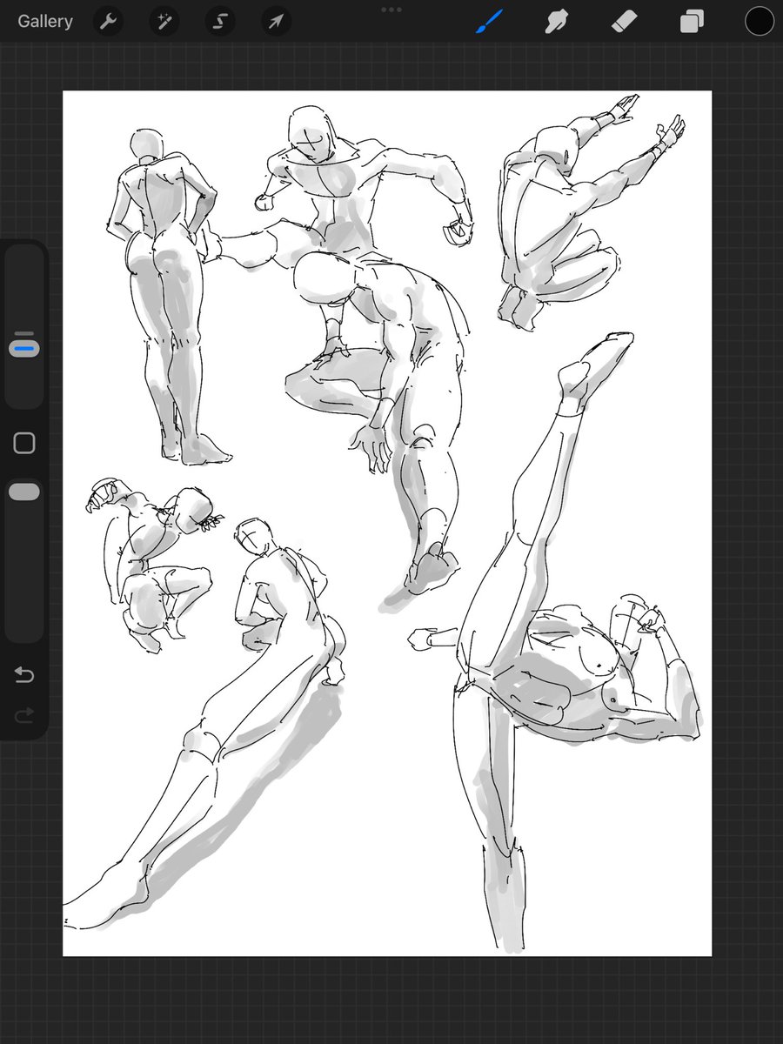The height and width of the screenshot is (1044, 783).
Task: Return to the Gallery
Action: (45, 22)
